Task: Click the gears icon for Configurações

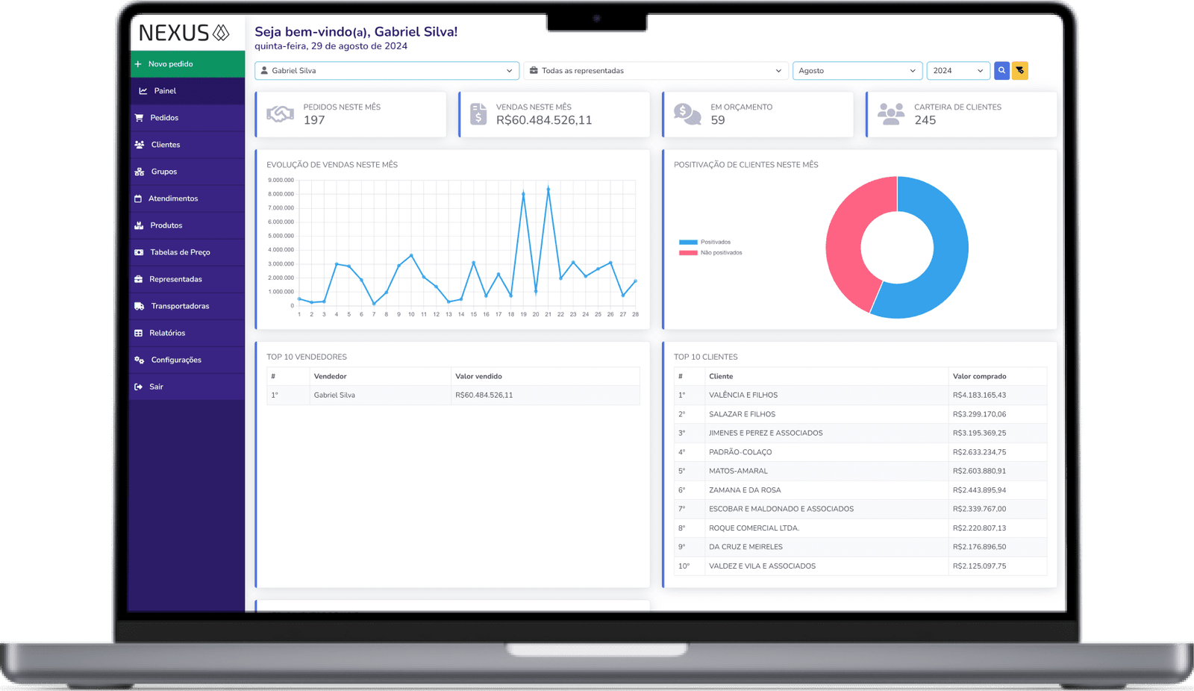Action: (x=140, y=360)
